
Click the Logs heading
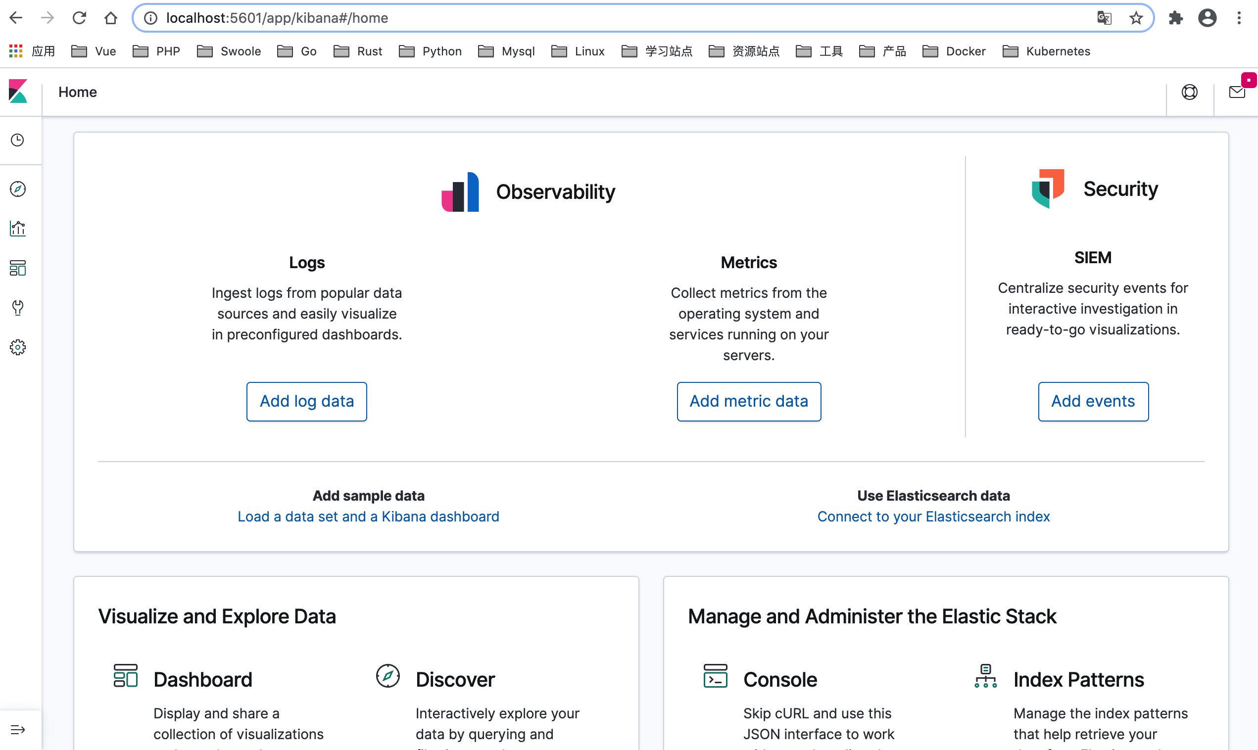pyautogui.click(x=307, y=262)
